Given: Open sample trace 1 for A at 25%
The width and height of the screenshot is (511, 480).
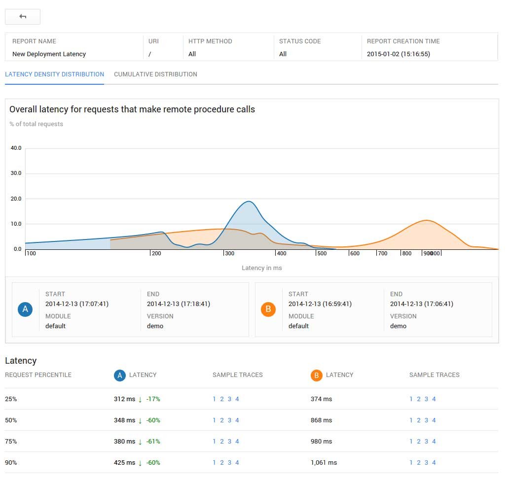Looking at the screenshot, I should click(x=214, y=399).
